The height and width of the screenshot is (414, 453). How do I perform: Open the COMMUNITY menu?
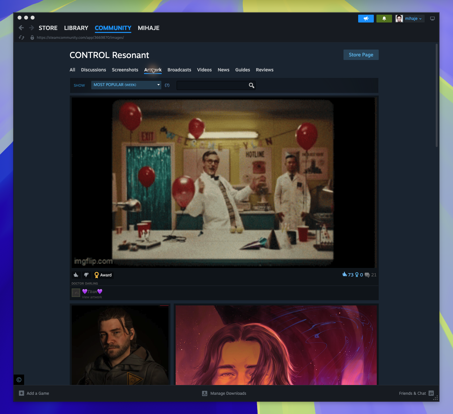(113, 28)
